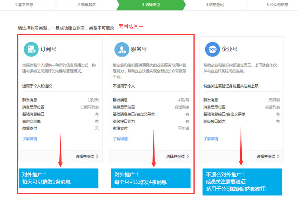This screenshot has height=199, width=298.
Task: Click the chevron arrow in 服务号 card footer
Action: point(187,156)
